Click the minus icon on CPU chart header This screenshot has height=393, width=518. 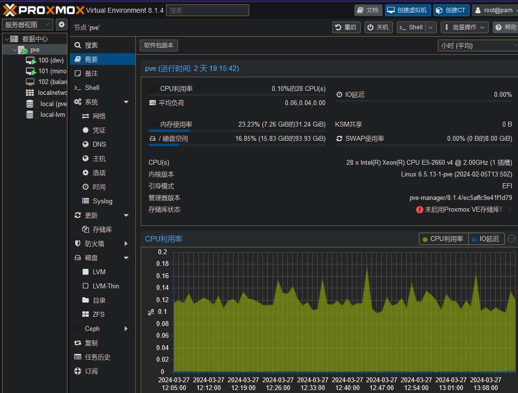click(511, 239)
